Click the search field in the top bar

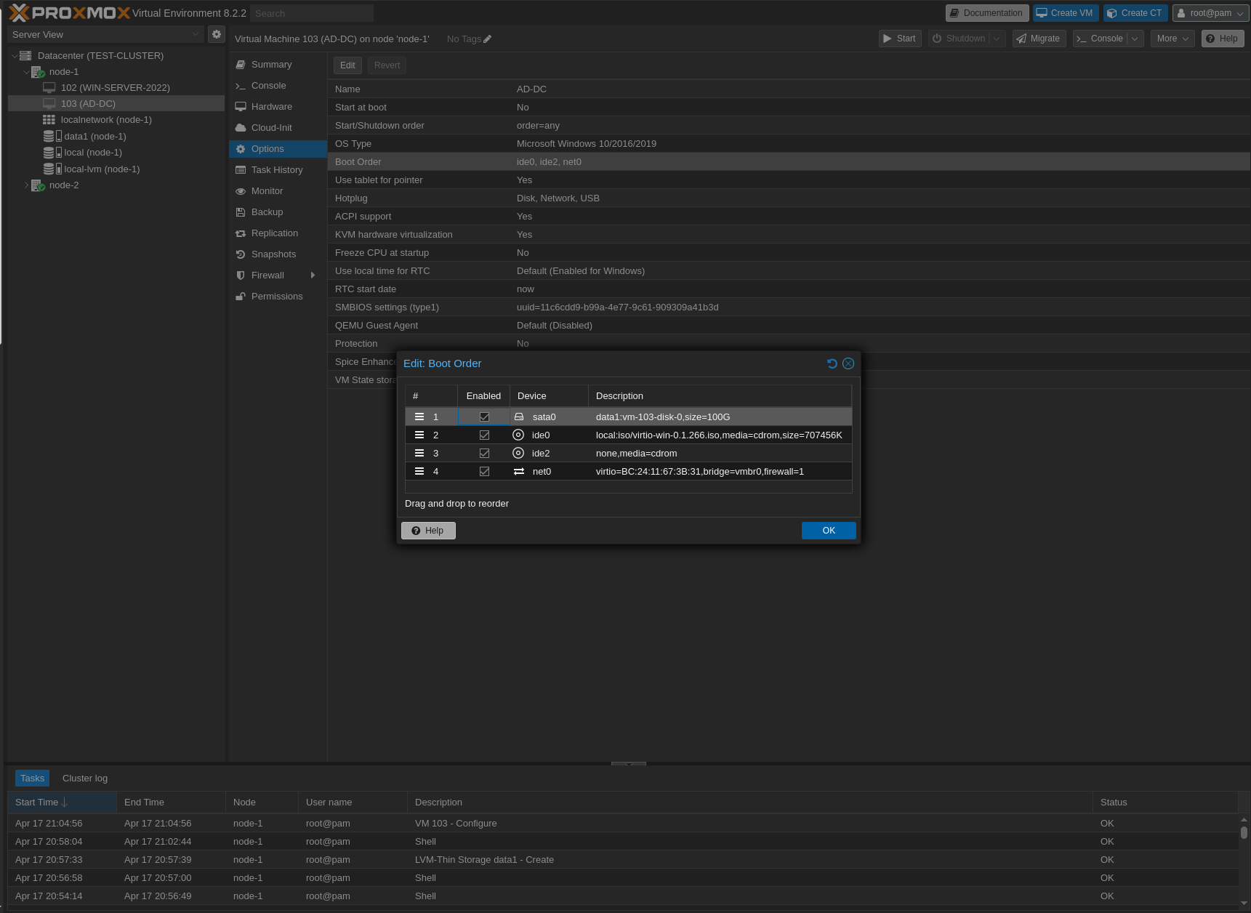click(x=311, y=12)
